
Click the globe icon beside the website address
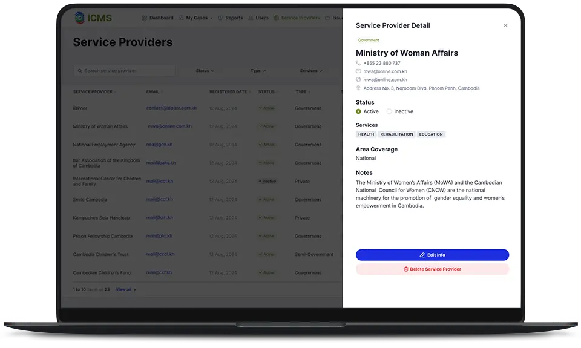pyautogui.click(x=358, y=79)
